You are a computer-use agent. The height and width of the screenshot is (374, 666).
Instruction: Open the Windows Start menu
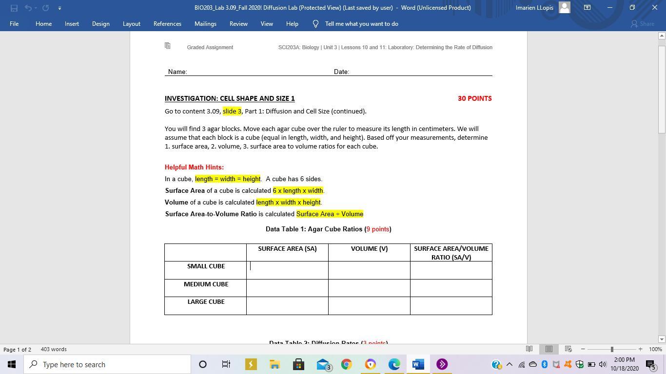(x=12, y=364)
